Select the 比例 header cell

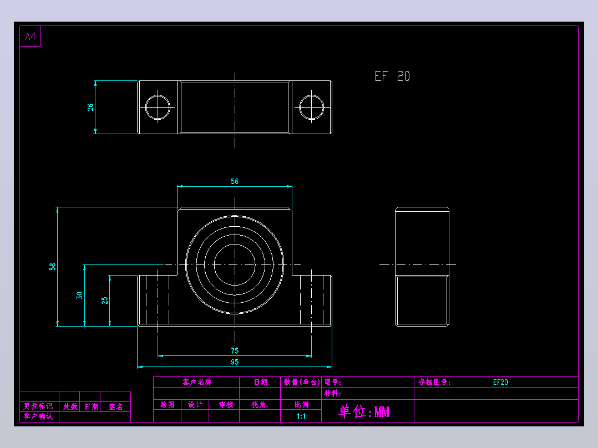point(301,405)
